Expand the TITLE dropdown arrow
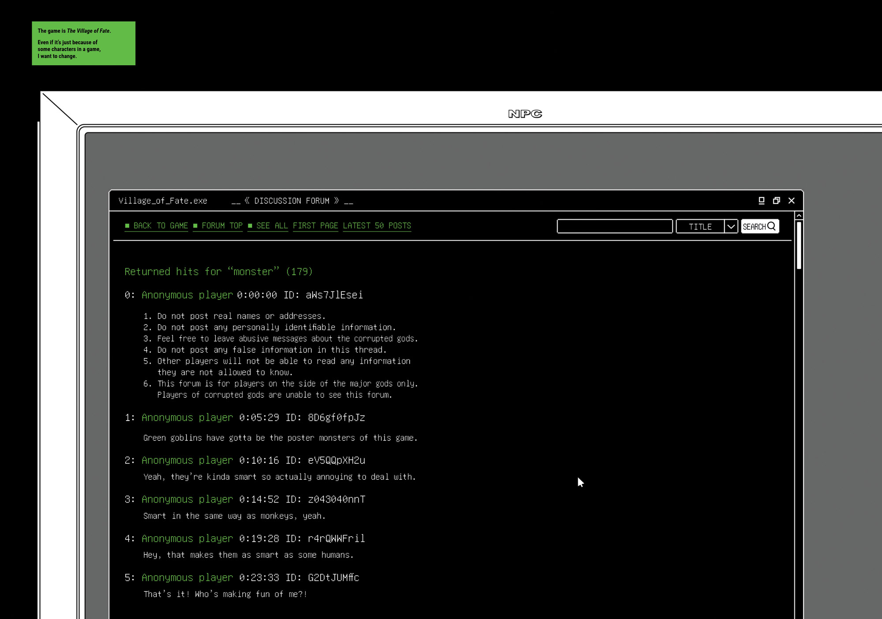The width and height of the screenshot is (882, 619). [731, 227]
